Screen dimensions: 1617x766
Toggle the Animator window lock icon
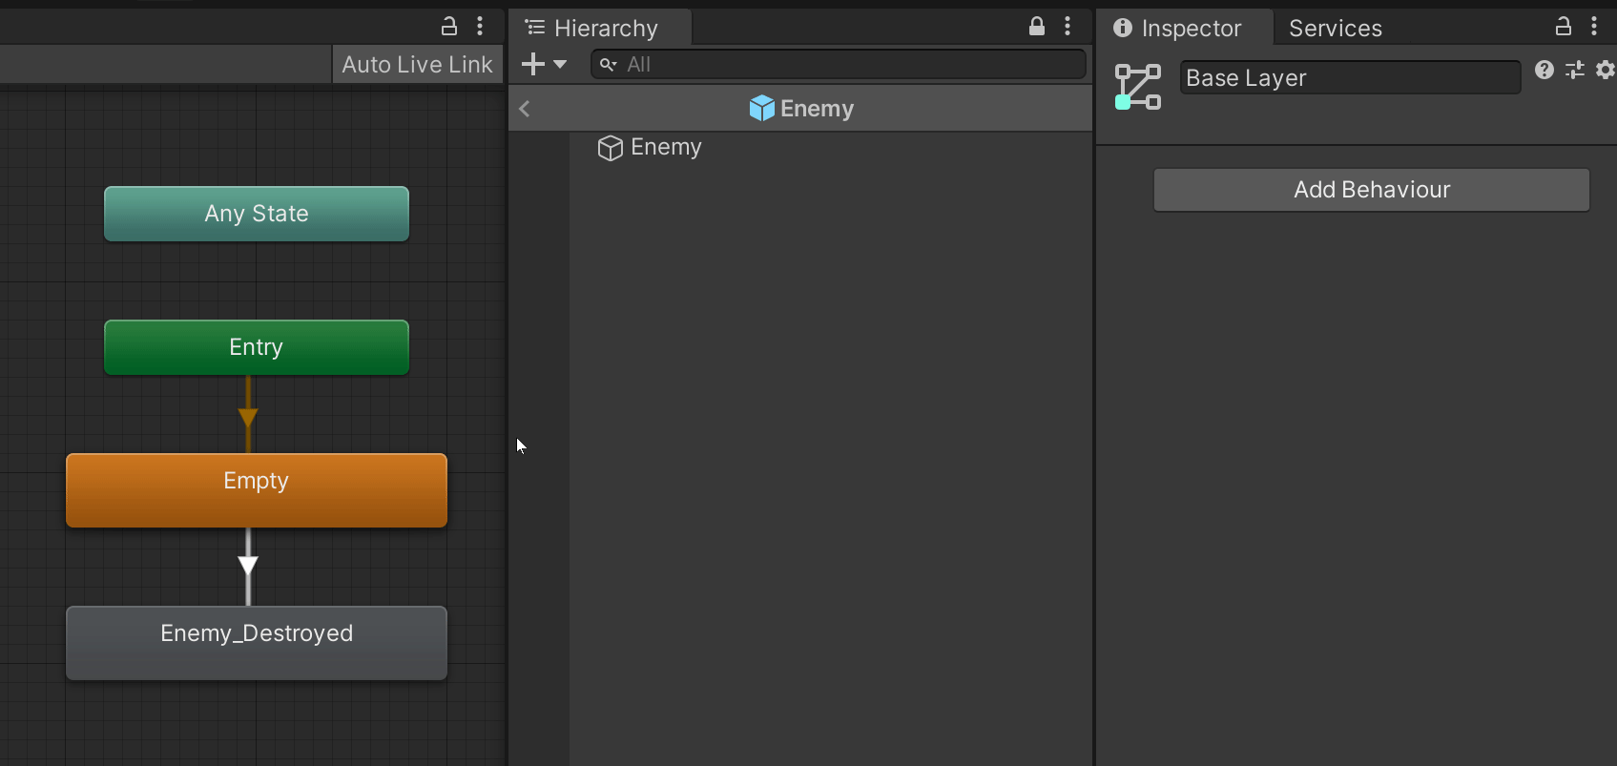[449, 27]
